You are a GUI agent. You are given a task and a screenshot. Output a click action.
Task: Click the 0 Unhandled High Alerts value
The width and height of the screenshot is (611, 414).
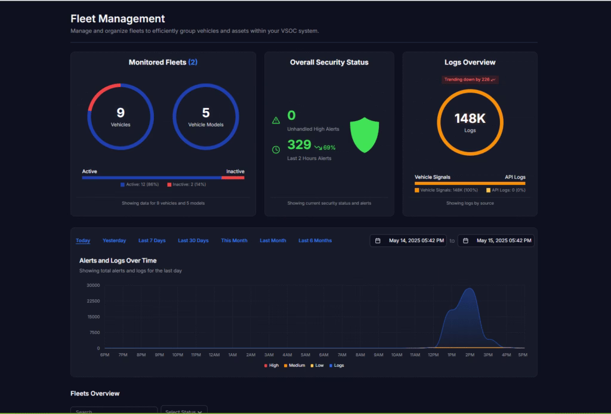pos(291,115)
